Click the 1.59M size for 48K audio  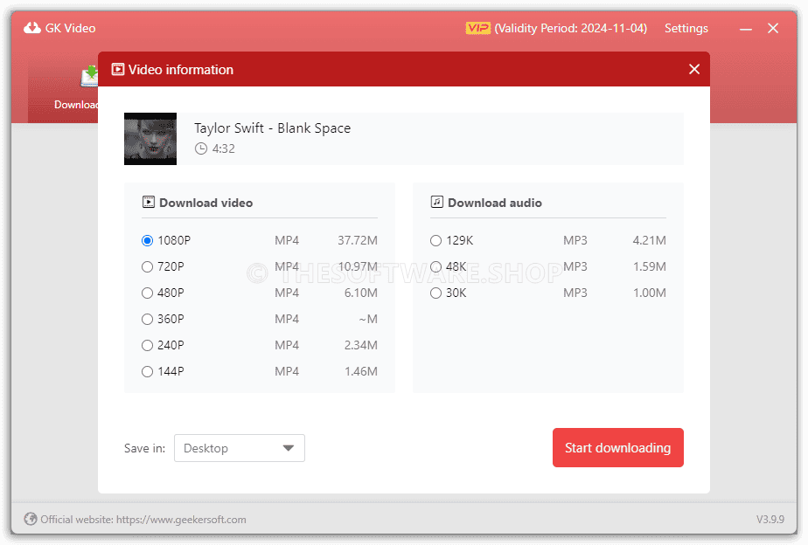click(x=649, y=266)
